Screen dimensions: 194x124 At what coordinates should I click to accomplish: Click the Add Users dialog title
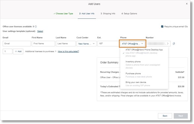coord(94,4)
